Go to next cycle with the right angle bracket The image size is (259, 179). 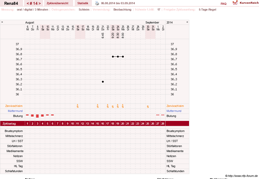[x=40, y=3]
